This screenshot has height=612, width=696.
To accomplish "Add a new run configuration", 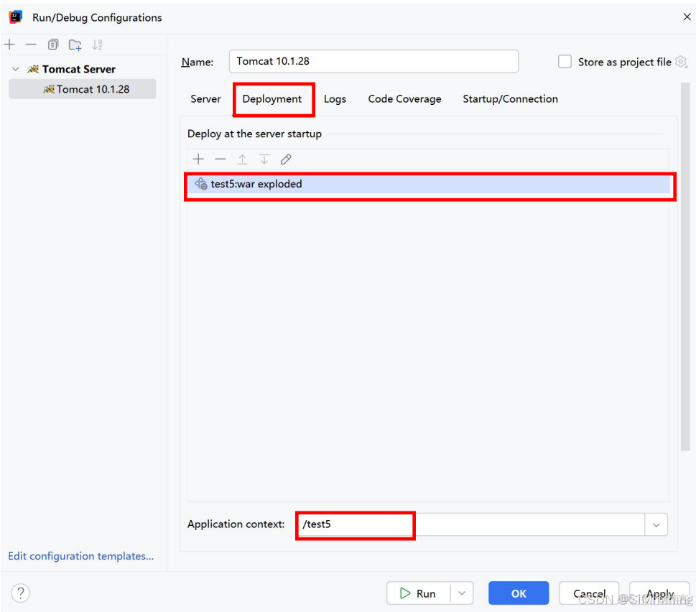I will point(9,44).
